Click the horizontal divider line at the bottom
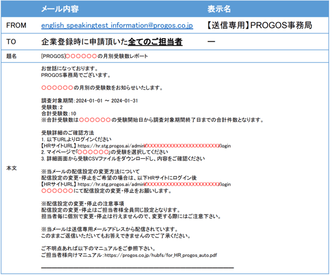This screenshot has width=332, height=275. point(138,268)
